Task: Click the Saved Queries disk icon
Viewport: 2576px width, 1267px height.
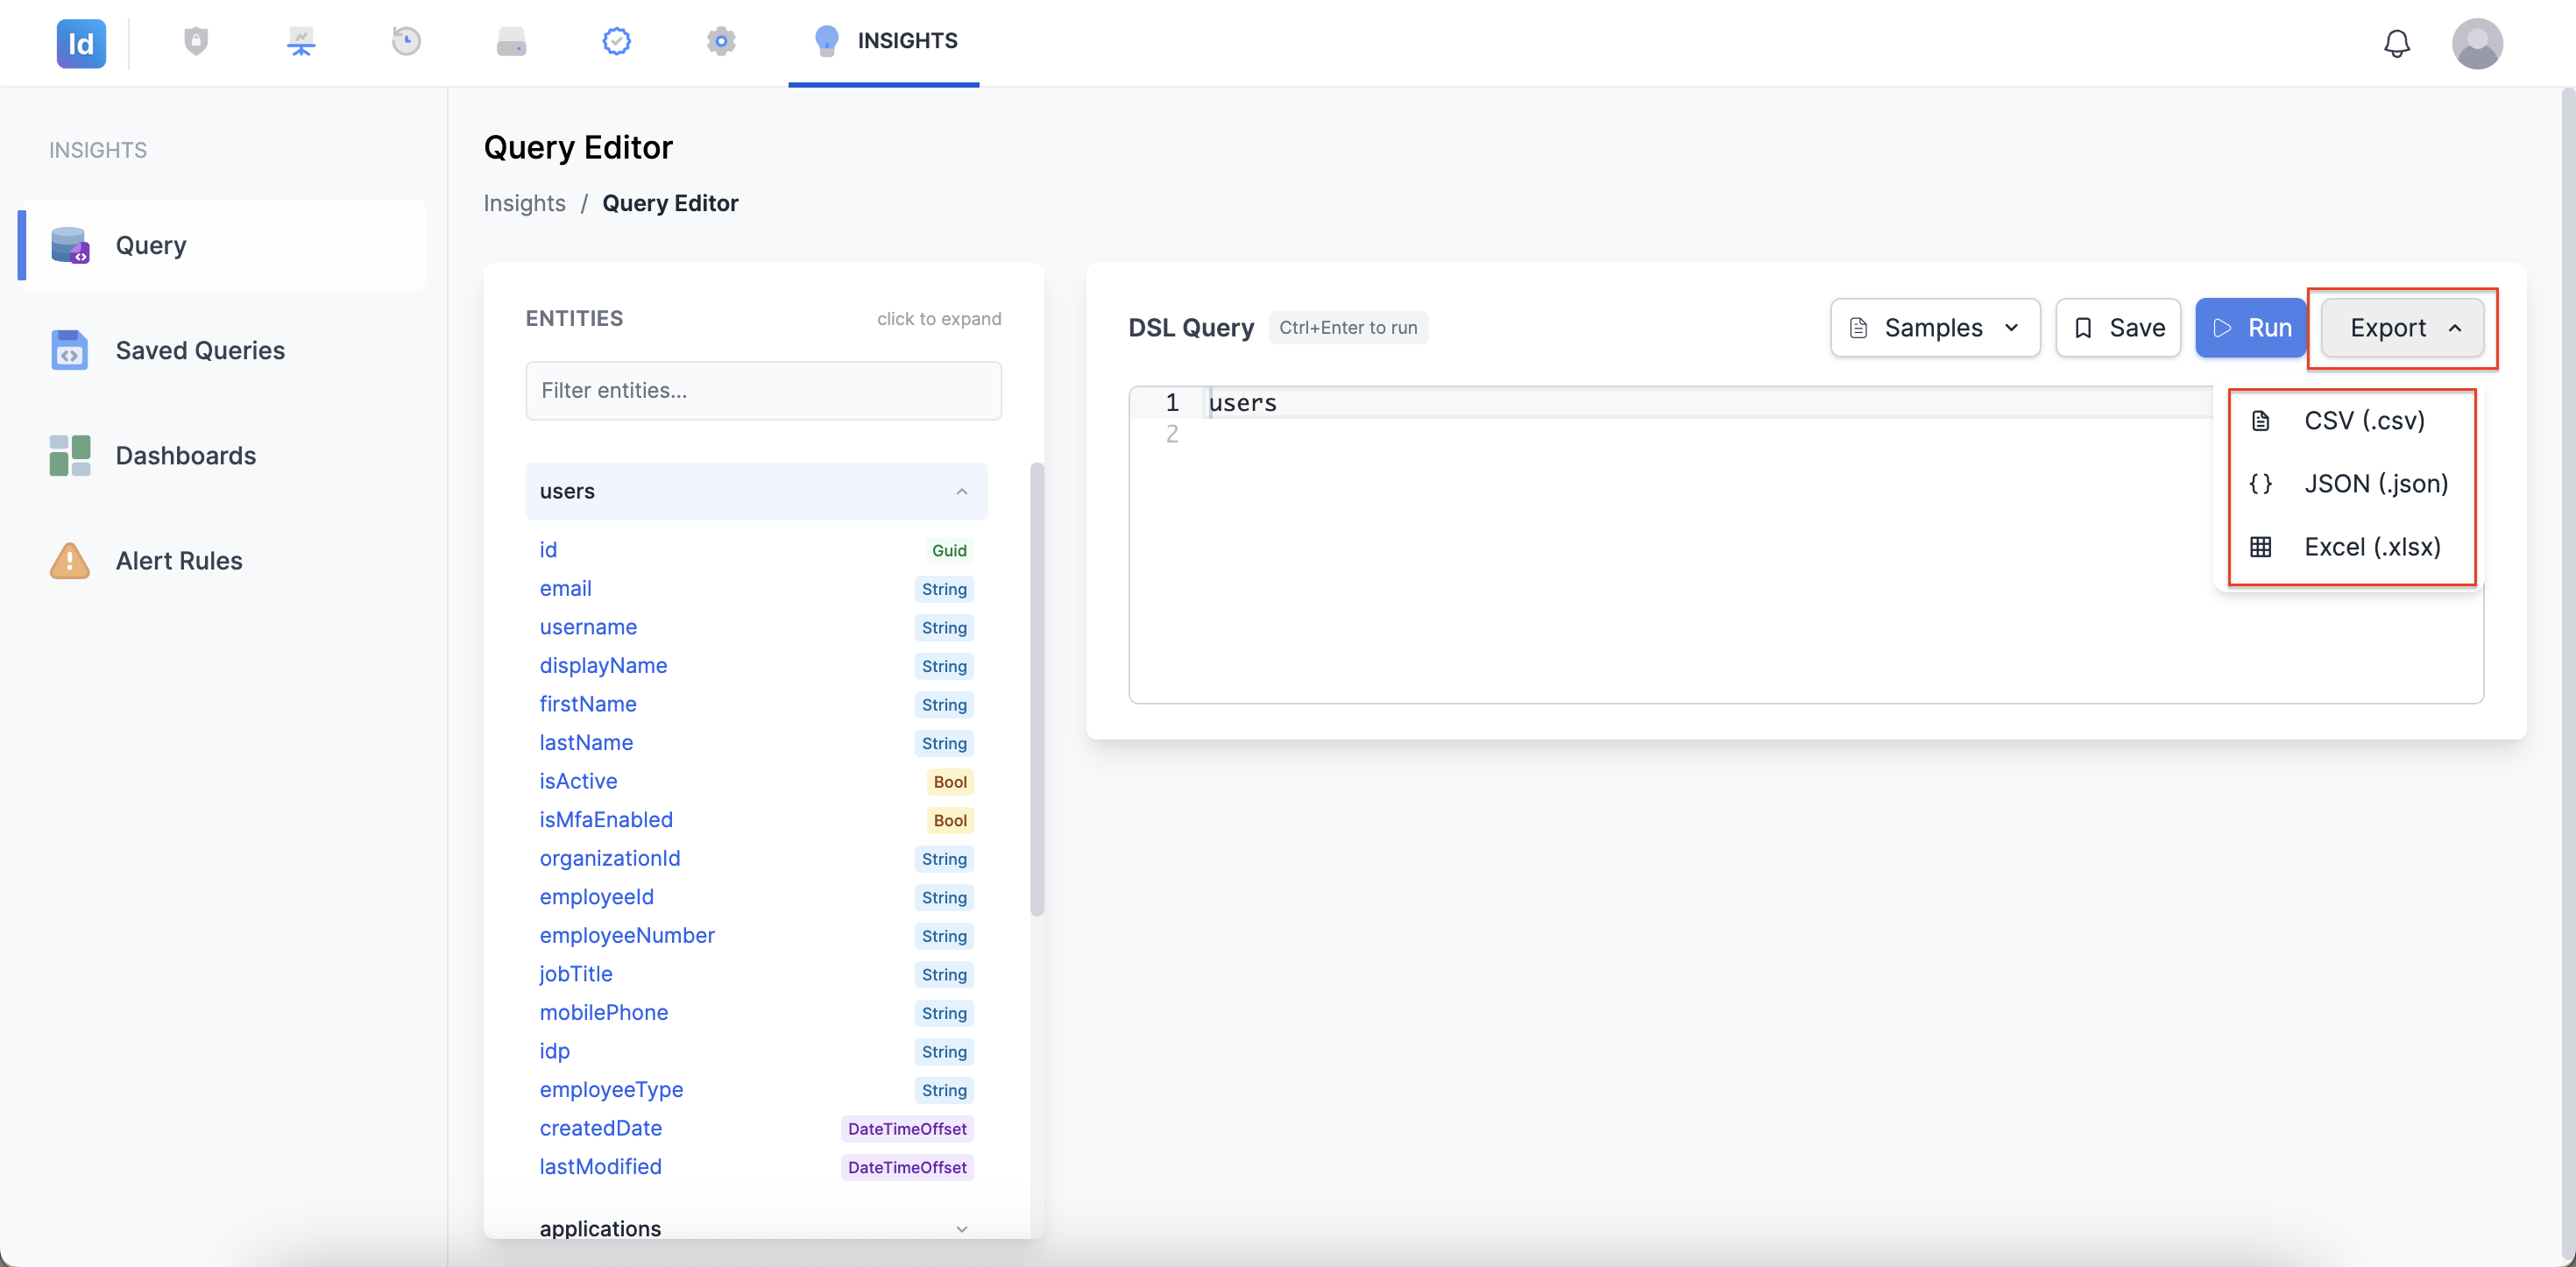Action: tap(70, 350)
